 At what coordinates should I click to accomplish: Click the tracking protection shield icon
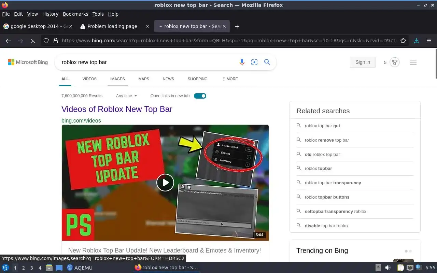coord(46,41)
